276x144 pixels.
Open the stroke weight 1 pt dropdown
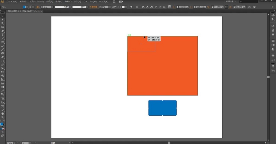pyautogui.click(x=52, y=7)
